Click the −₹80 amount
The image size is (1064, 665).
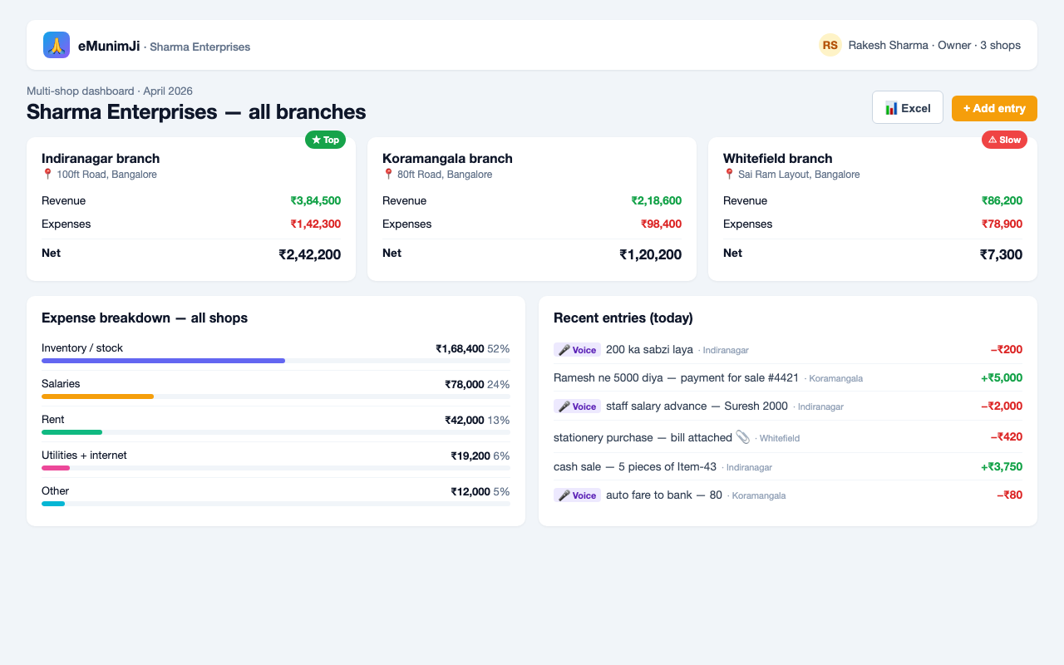(1010, 495)
